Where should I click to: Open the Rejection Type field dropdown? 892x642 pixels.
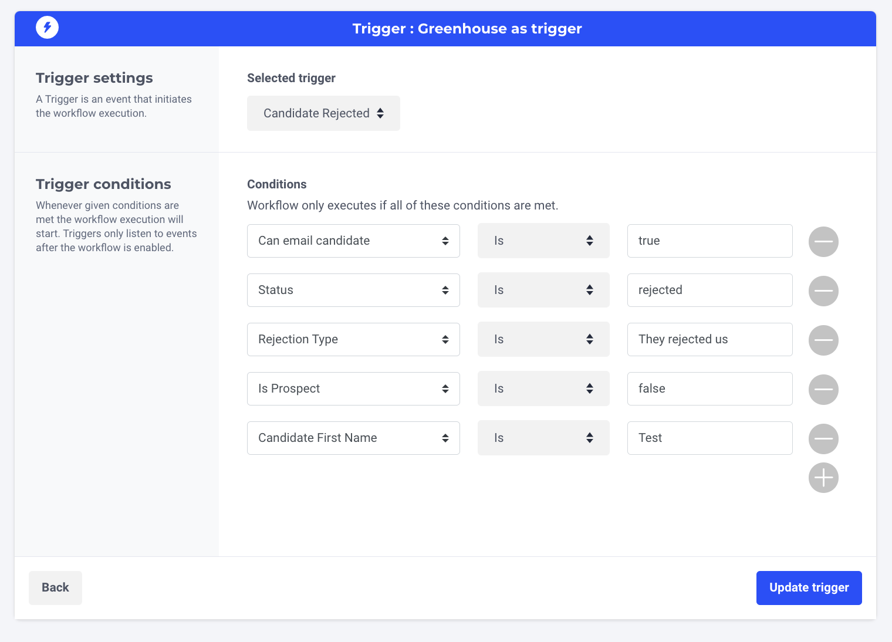[353, 339]
